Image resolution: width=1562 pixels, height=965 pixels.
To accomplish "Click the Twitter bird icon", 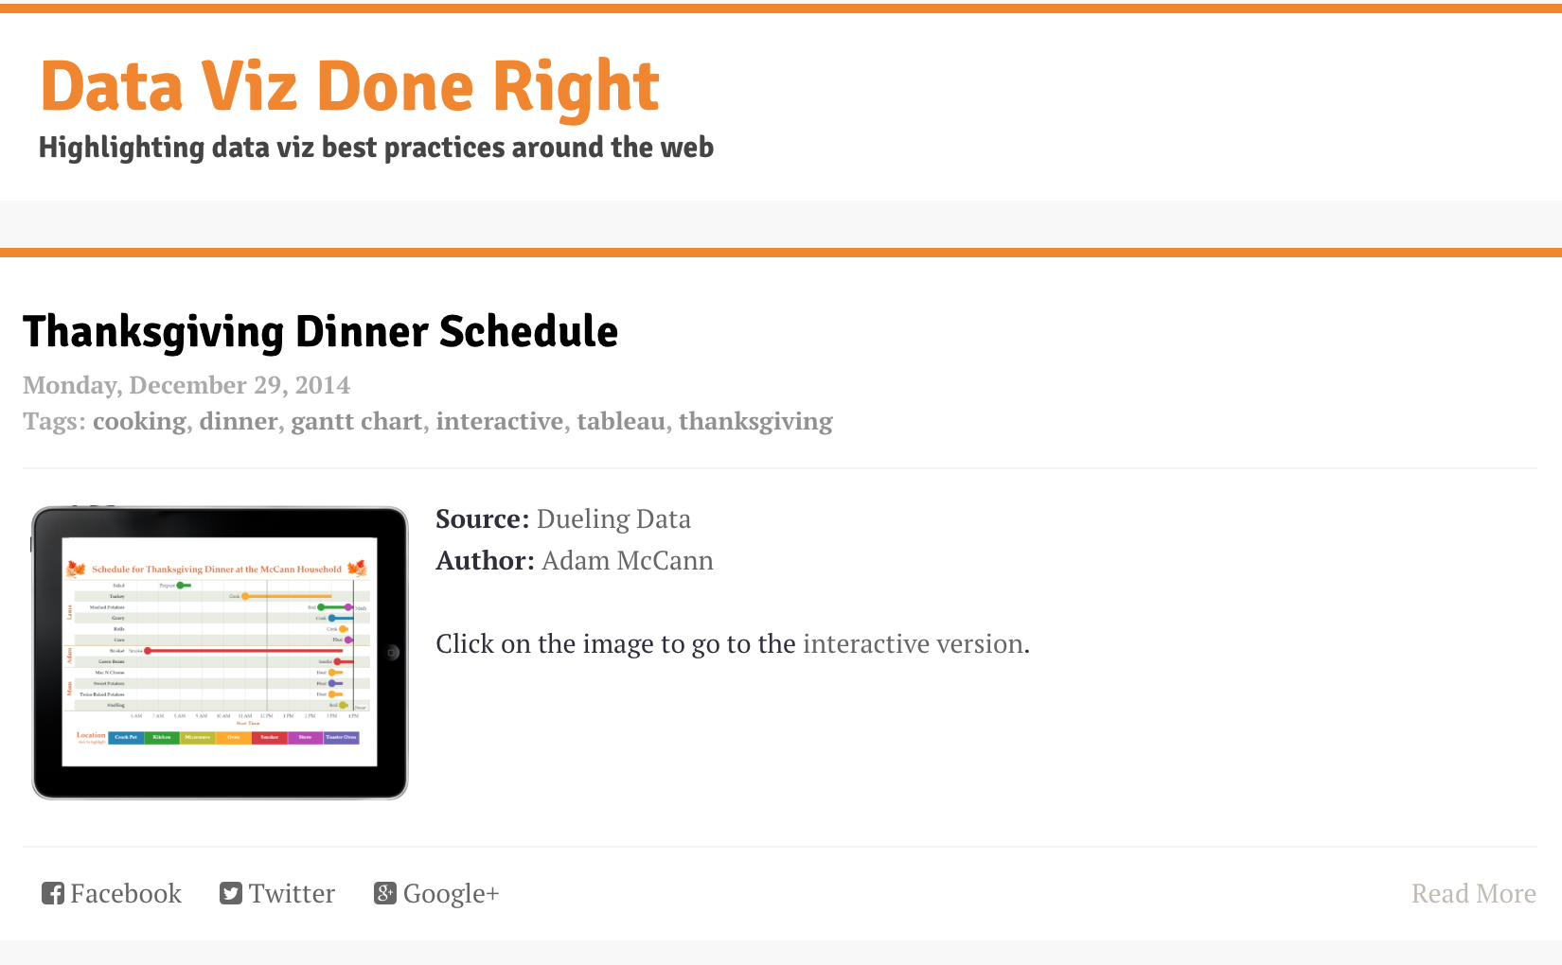I will coord(231,893).
